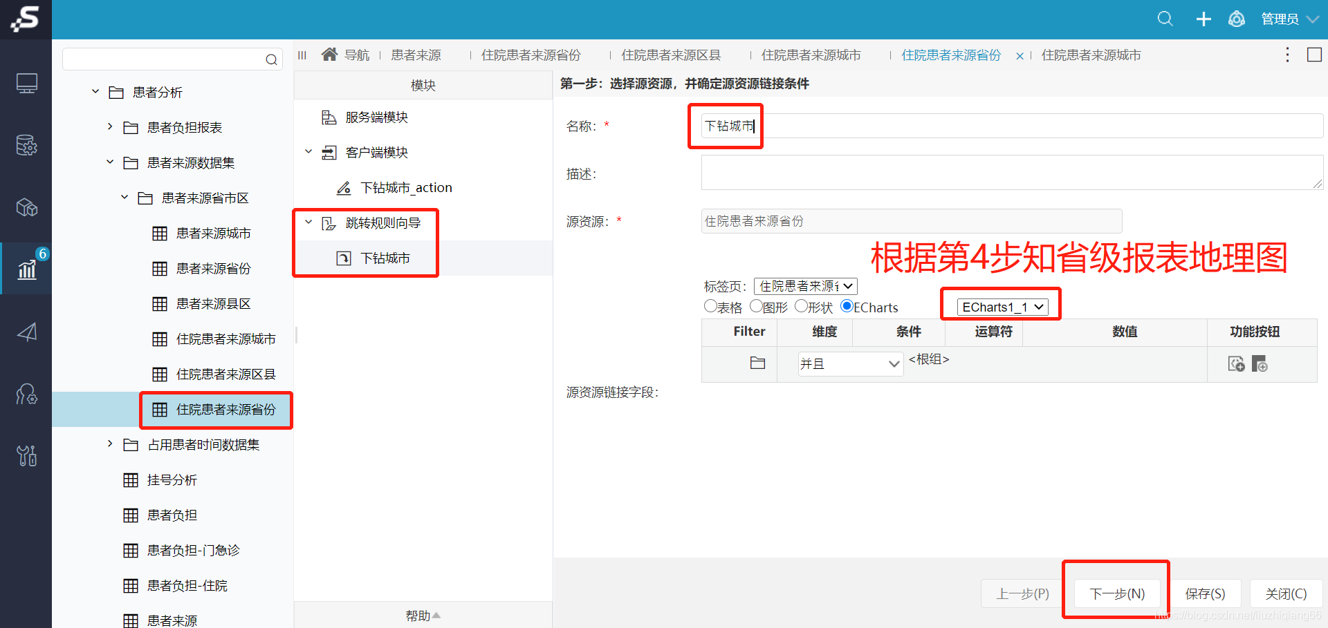Open the bar chart analysis sidebar icon
The image size is (1328, 628).
point(26,269)
